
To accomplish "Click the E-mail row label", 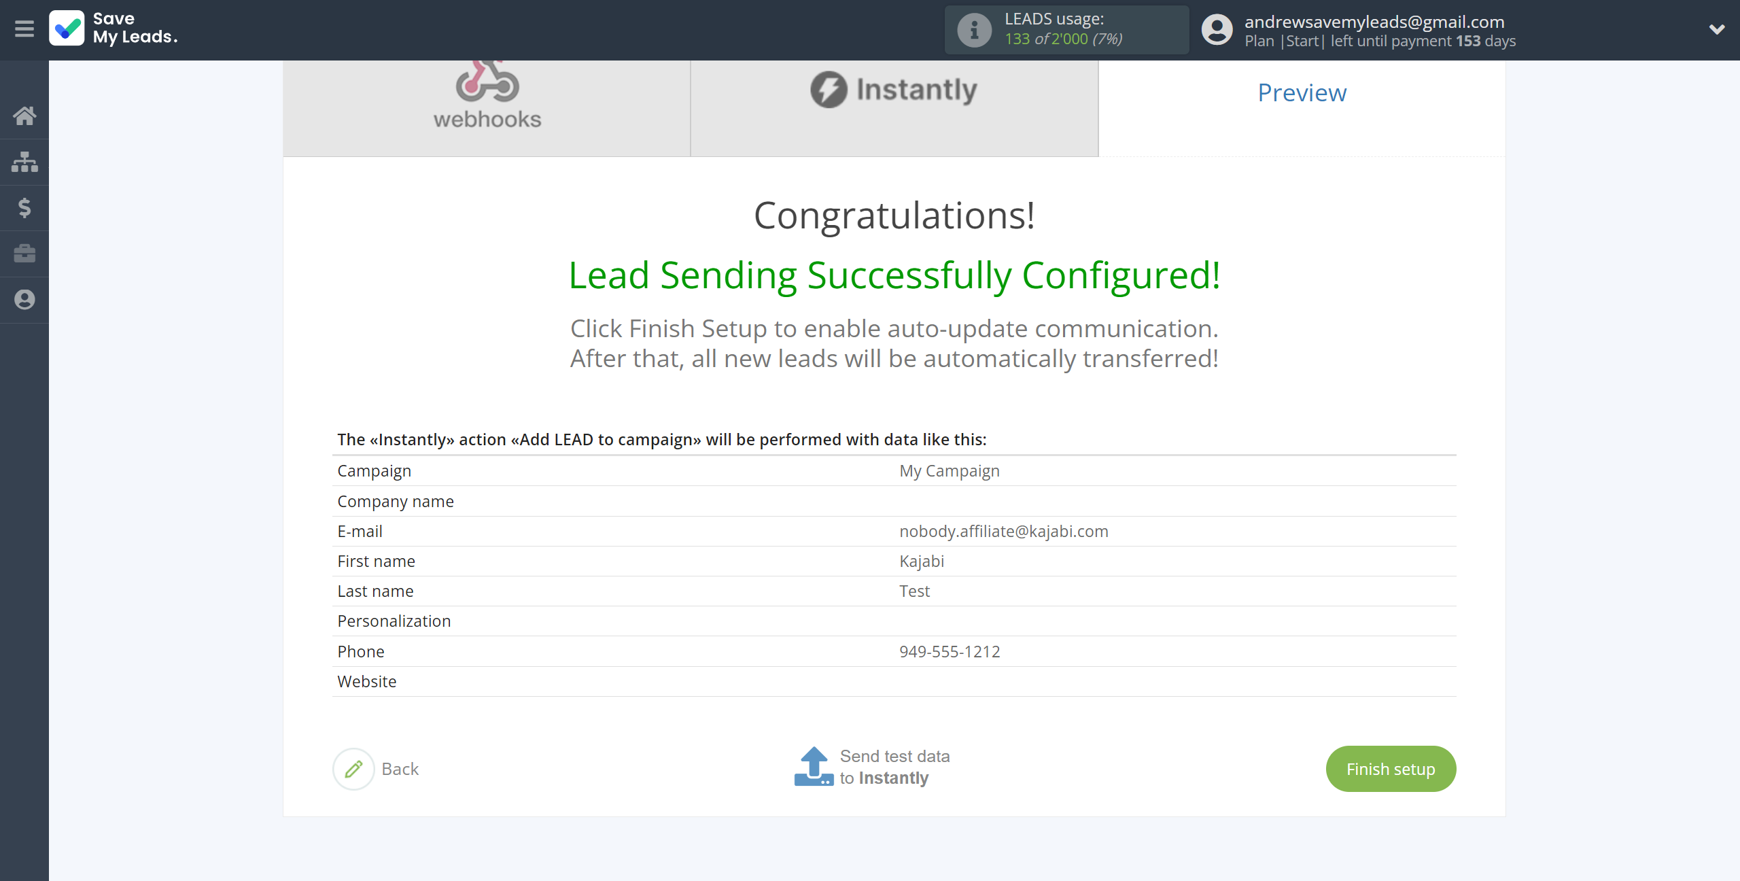I will pos(360,532).
